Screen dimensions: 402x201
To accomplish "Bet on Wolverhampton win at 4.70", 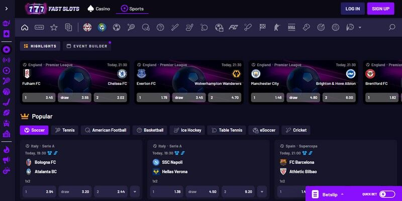I will tap(225, 97).
